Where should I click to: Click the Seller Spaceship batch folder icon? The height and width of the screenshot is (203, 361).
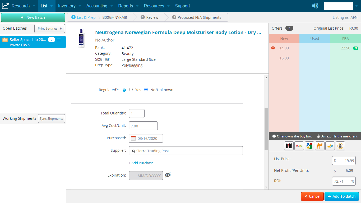pos(5,40)
